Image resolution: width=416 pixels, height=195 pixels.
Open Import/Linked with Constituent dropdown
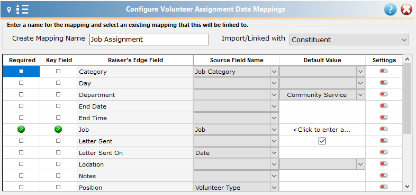click(349, 40)
